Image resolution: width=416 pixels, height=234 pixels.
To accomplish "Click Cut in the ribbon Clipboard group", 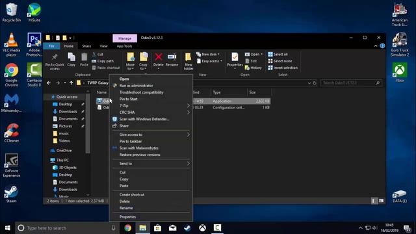I will (97, 54).
